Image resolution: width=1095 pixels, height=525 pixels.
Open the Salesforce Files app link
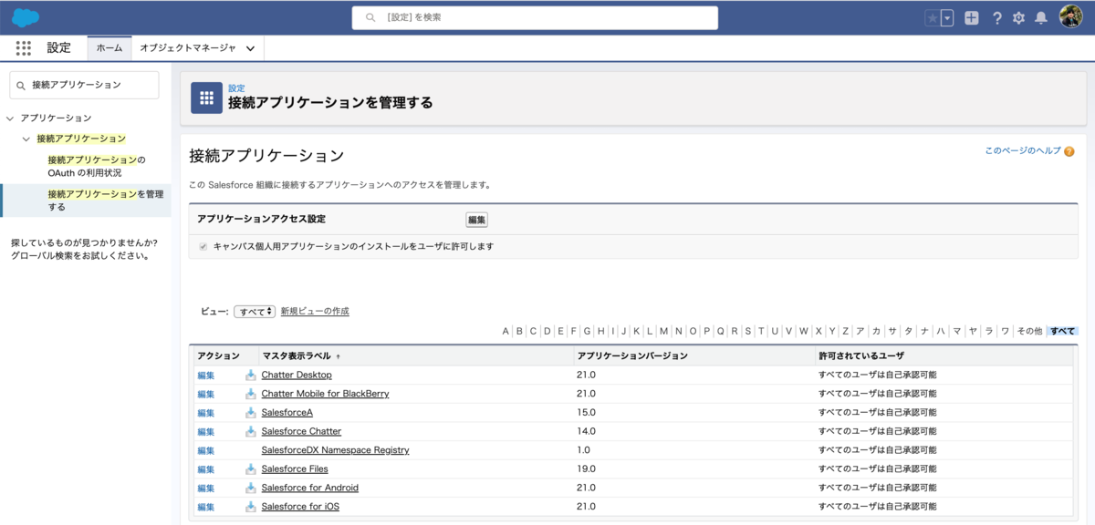(x=295, y=468)
